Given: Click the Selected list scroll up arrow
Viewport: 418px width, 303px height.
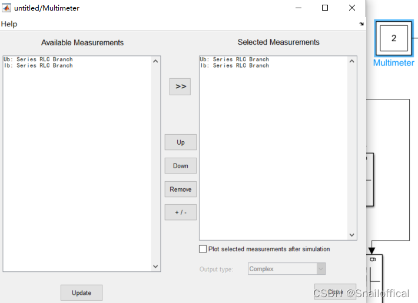Looking at the screenshot, I should 352,61.
